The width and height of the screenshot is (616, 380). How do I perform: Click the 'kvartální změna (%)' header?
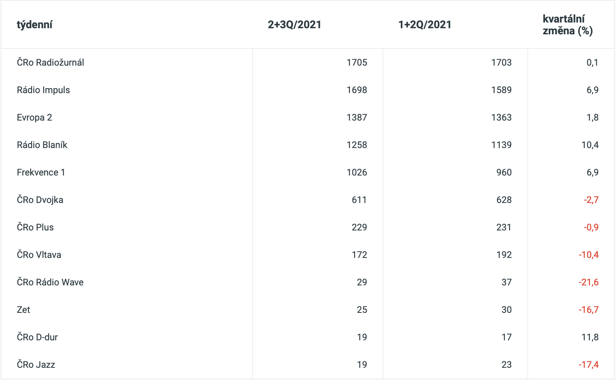coord(567,25)
